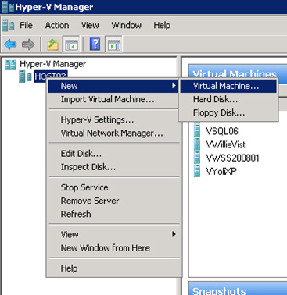
Task: Choose Hard Disk... from New submenu
Action: (x=228, y=99)
